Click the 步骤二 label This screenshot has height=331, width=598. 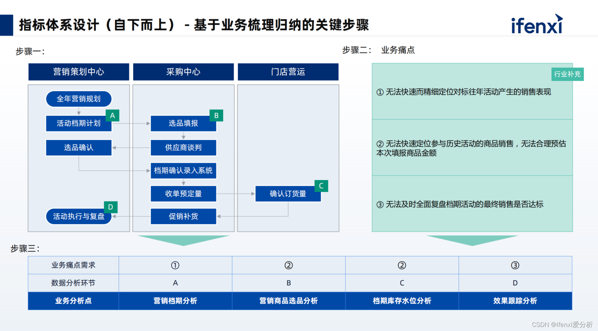tap(357, 50)
